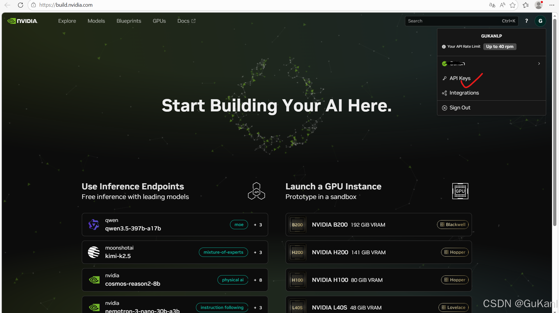Open the help question mark icon
559x313 pixels.
pyautogui.click(x=526, y=21)
